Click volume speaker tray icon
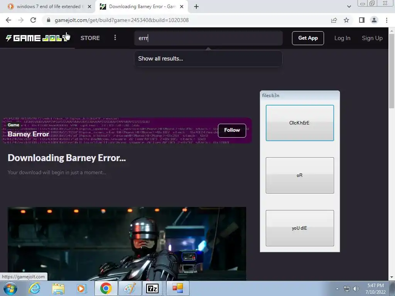Viewport: 395px width, 296px height. tap(356, 289)
